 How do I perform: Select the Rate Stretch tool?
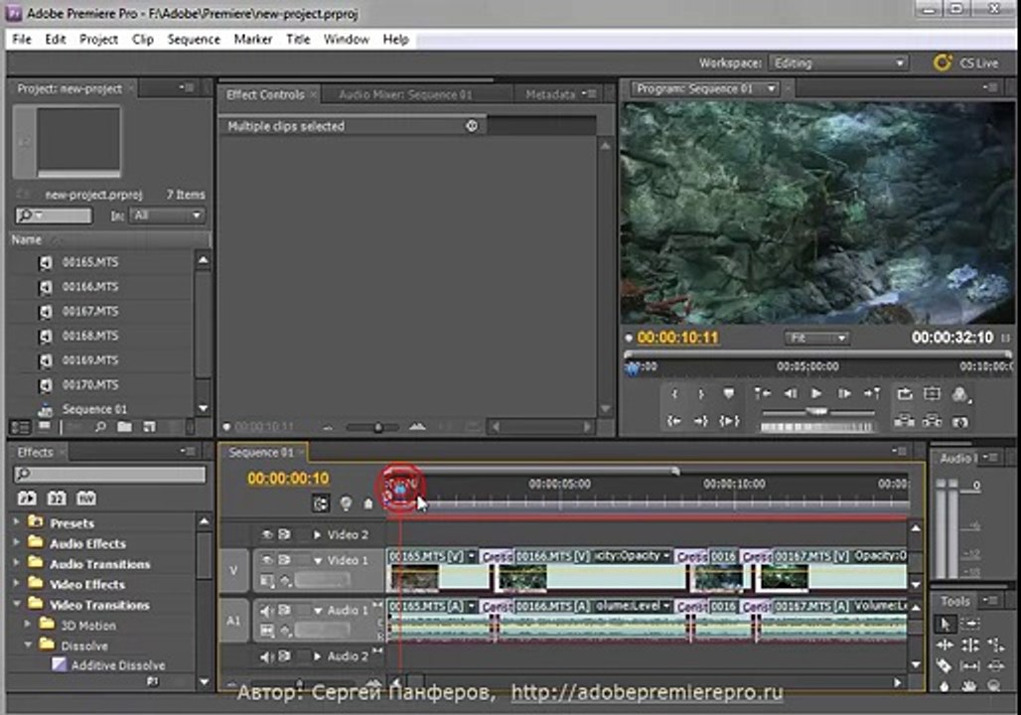[995, 645]
